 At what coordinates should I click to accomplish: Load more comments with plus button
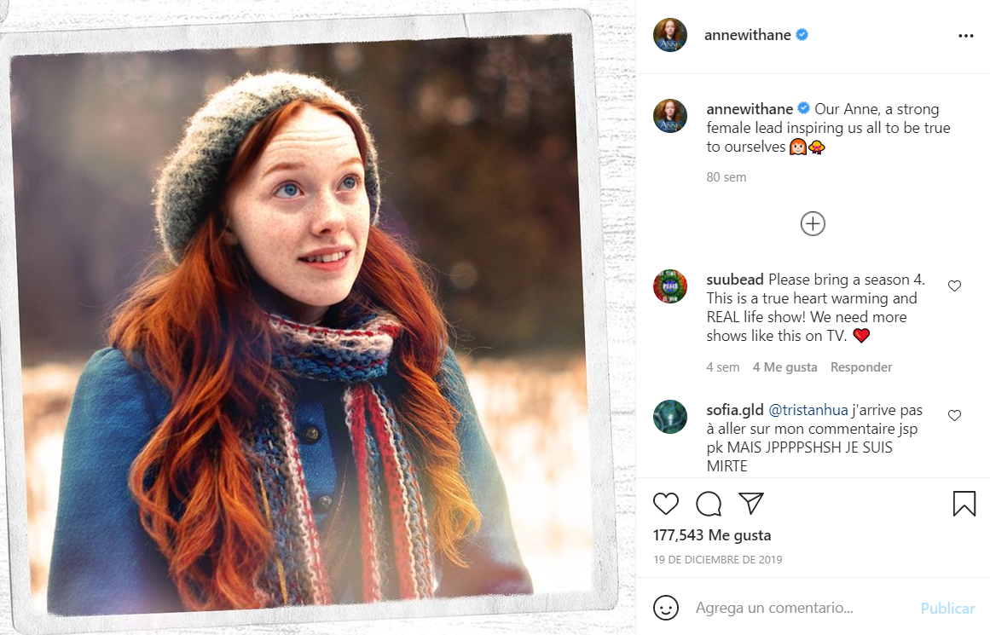tap(813, 223)
